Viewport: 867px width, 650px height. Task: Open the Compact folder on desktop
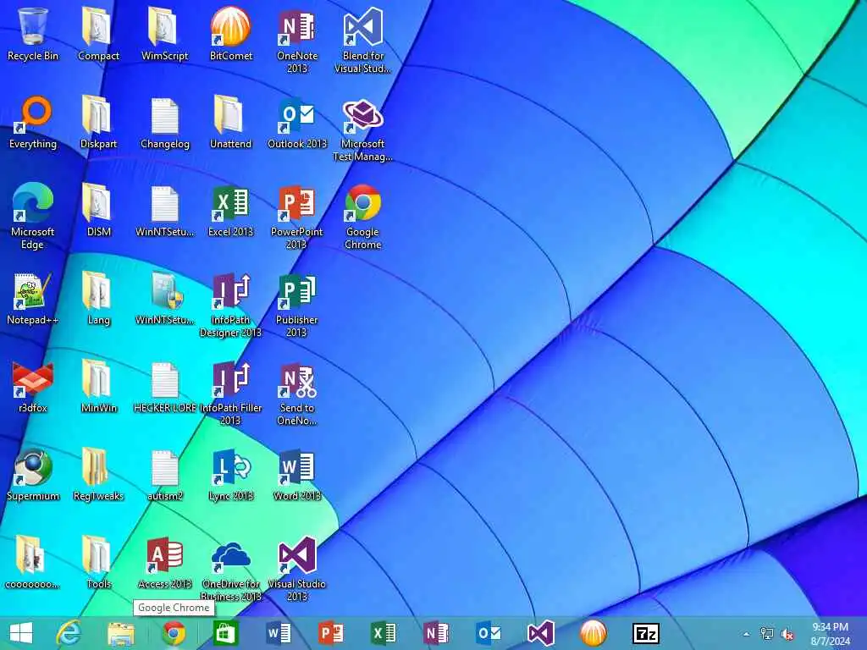(98, 34)
